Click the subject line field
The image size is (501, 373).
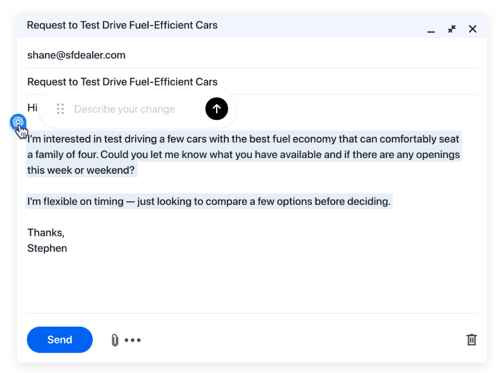[x=122, y=82]
